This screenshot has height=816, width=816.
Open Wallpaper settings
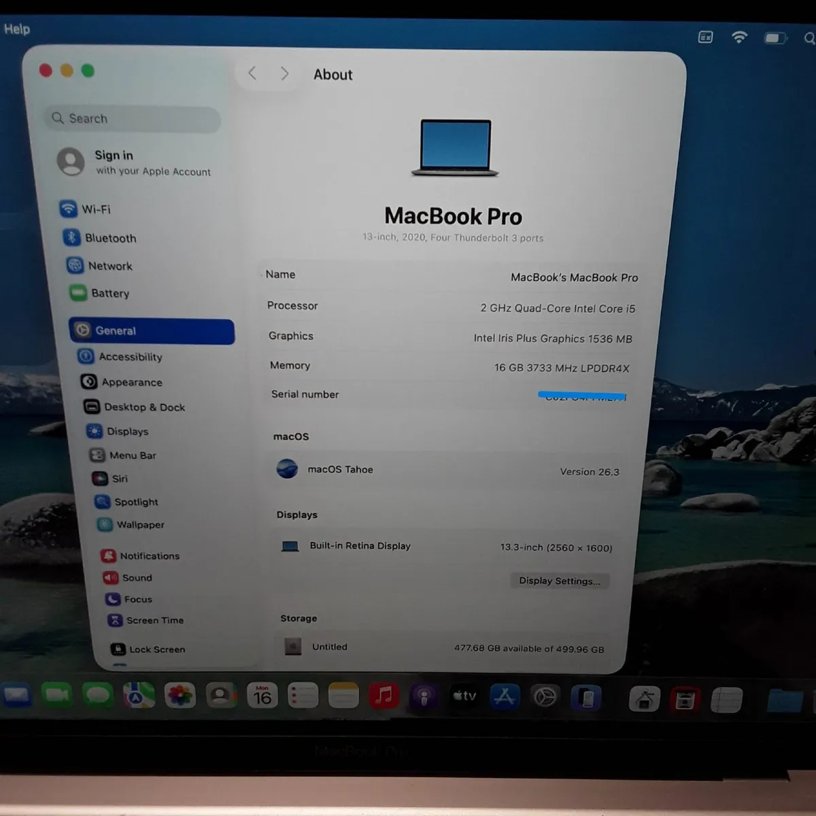pyautogui.click(x=139, y=525)
